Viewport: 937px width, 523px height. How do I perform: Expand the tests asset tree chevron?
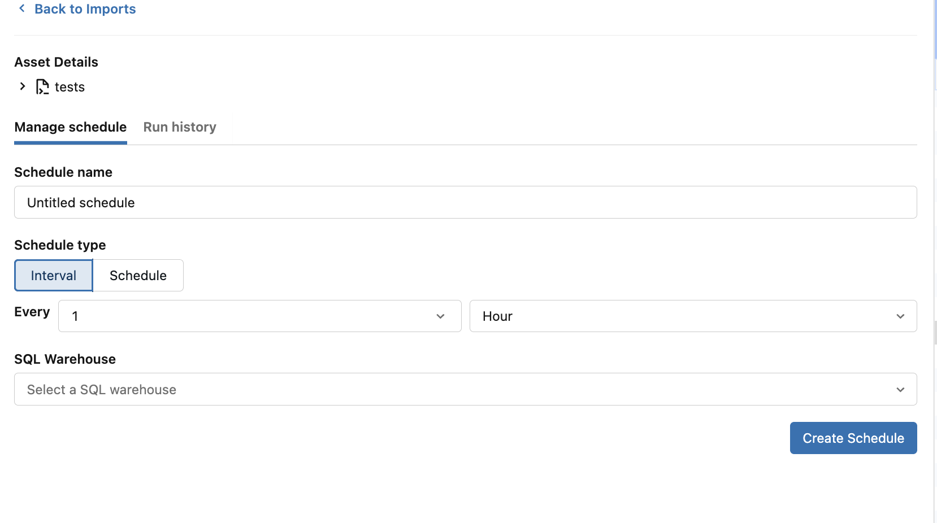click(x=23, y=86)
